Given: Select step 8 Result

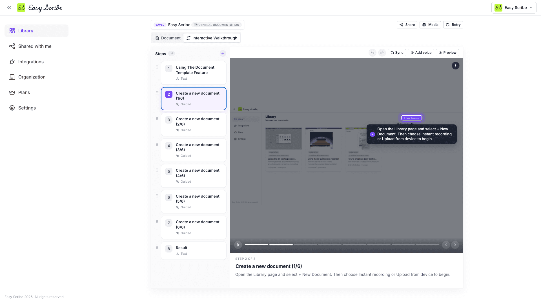Looking at the screenshot, I should [194, 251].
